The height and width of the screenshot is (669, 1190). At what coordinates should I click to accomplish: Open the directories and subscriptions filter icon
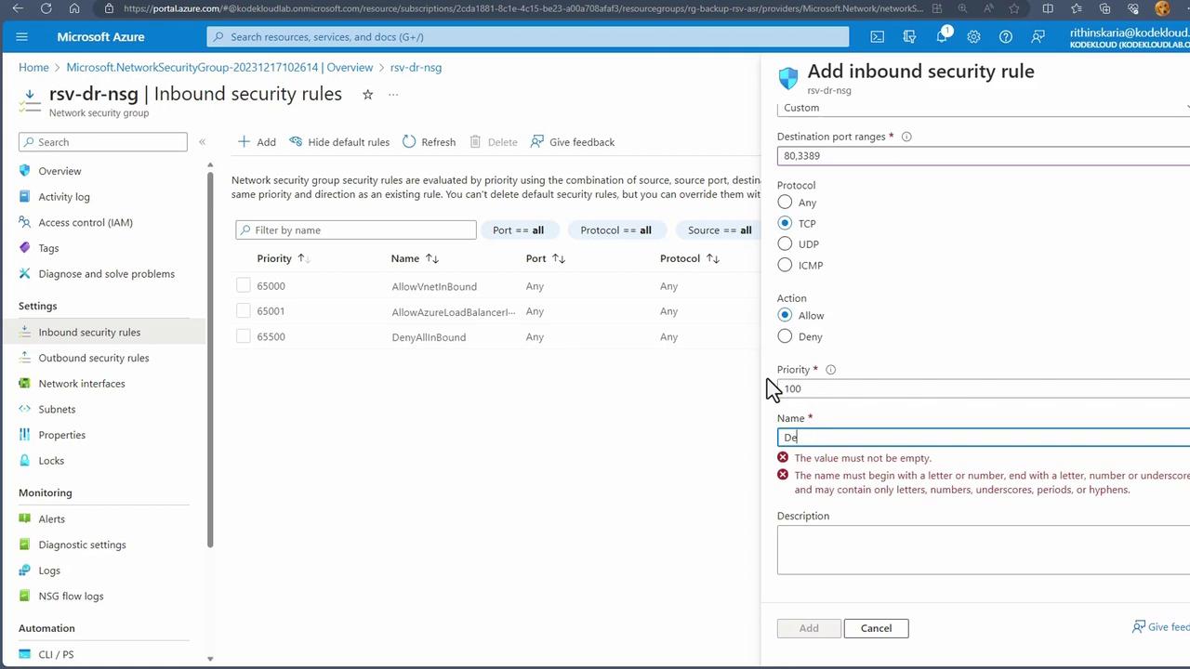click(x=909, y=37)
